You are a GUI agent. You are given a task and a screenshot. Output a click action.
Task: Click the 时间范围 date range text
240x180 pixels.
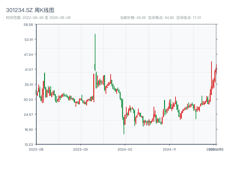tap(38, 18)
